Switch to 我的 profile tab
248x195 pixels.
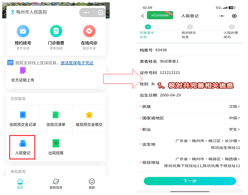(x=92, y=184)
